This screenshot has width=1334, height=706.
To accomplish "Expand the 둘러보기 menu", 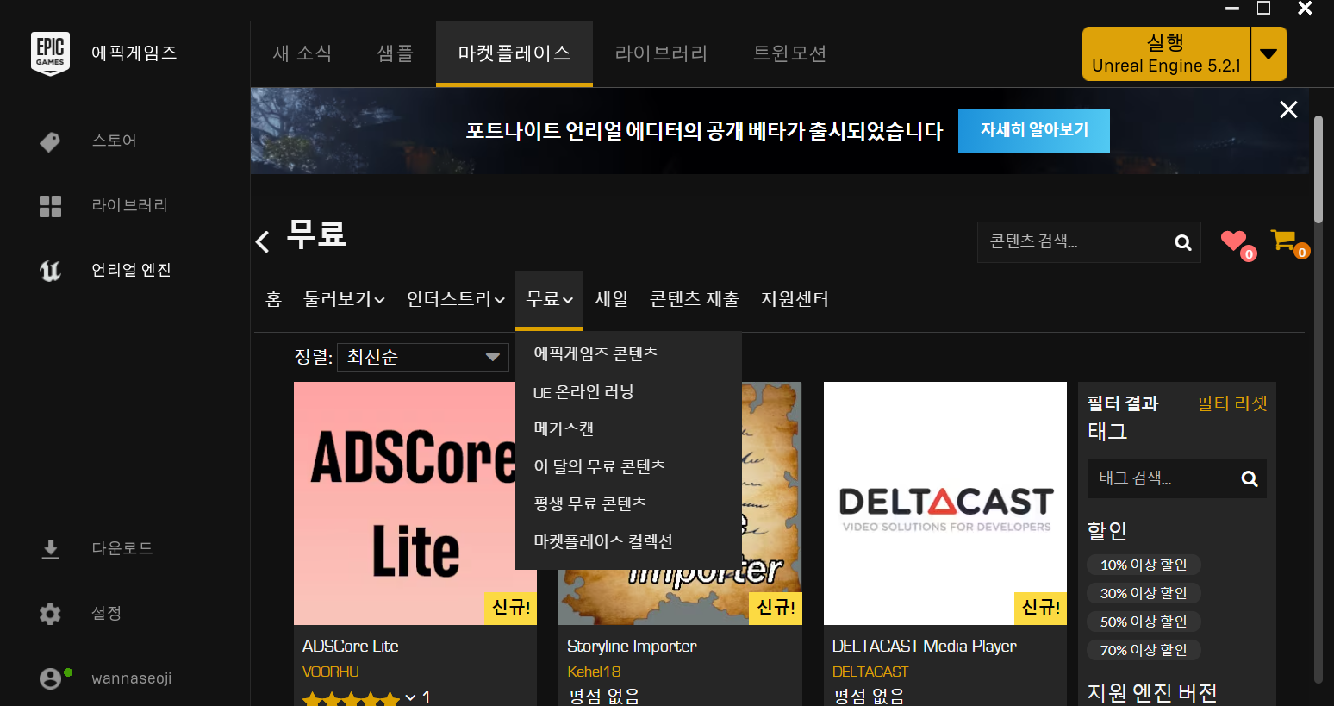I will [x=344, y=299].
